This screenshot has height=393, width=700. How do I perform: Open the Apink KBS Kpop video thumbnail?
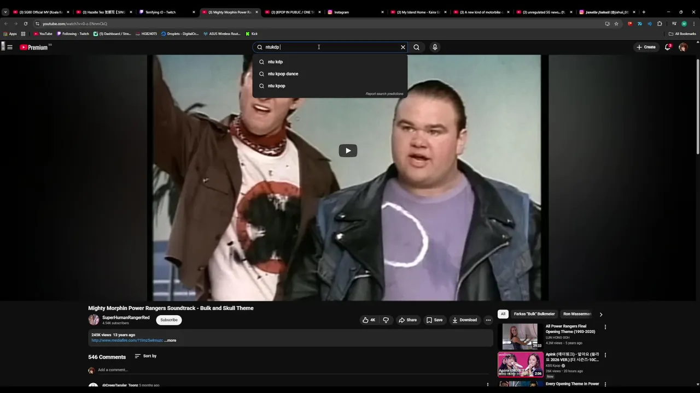point(520,364)
